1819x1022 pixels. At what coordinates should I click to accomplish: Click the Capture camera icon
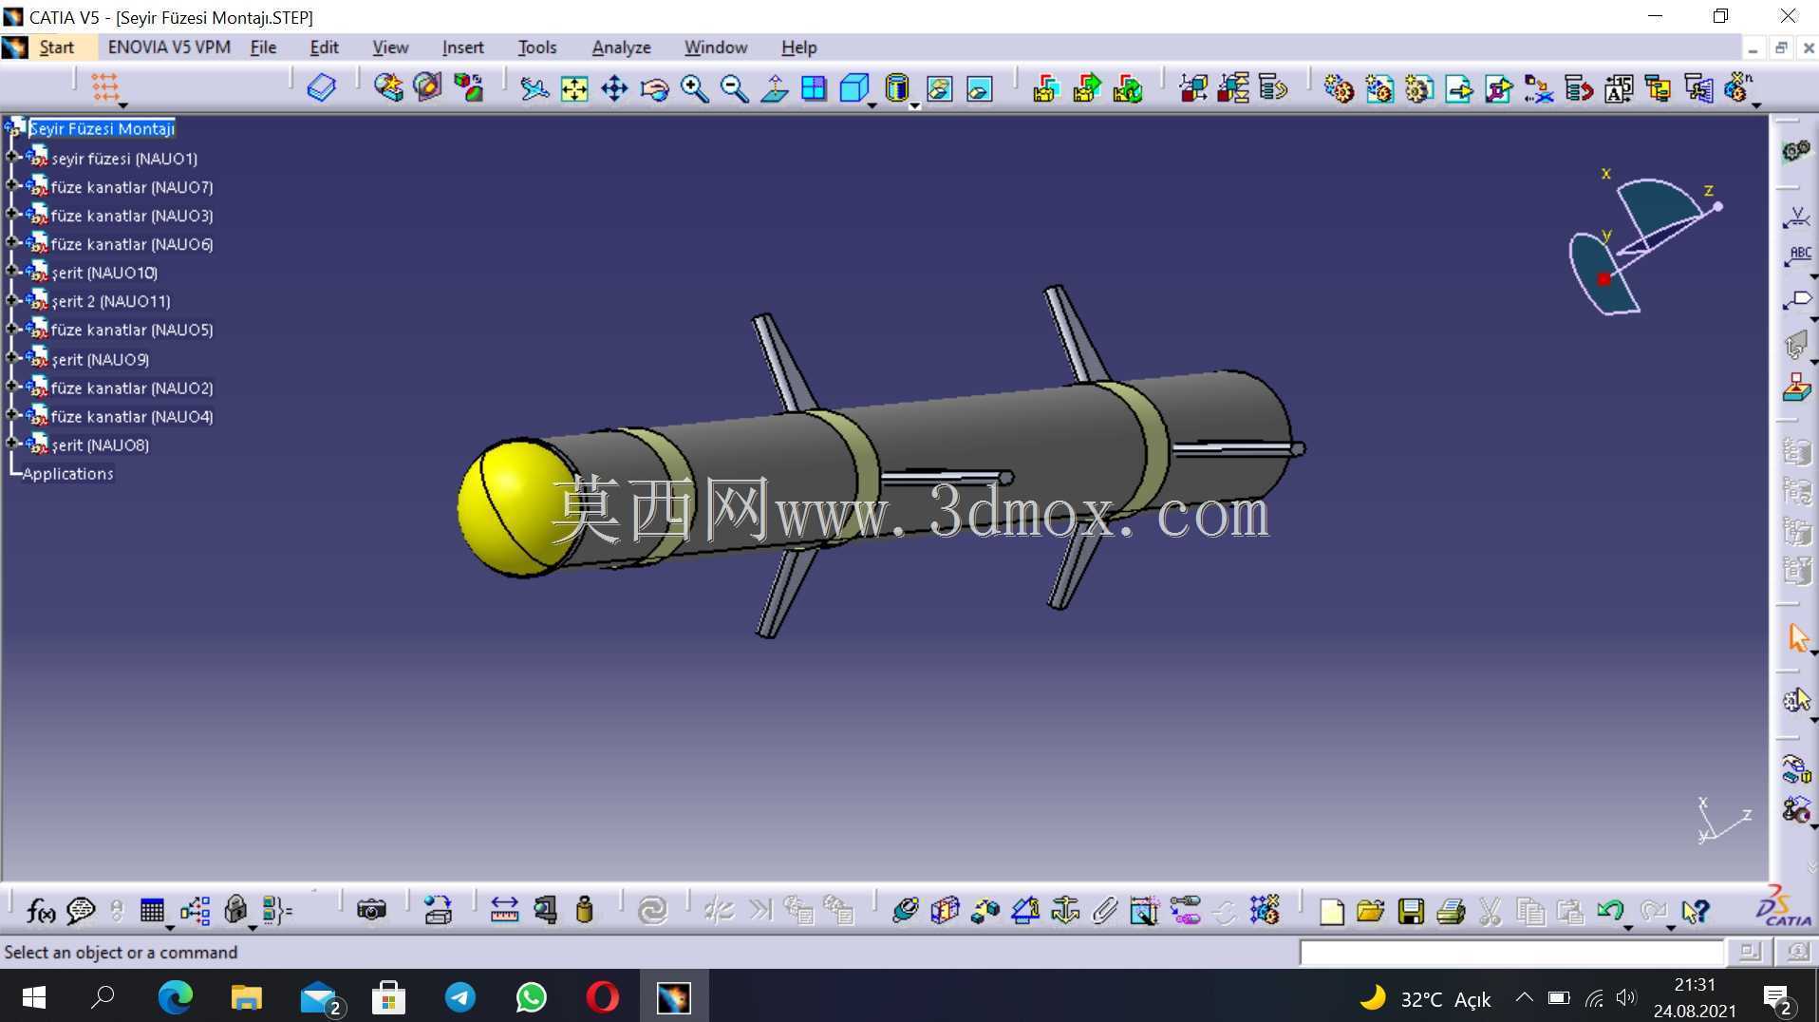[x=371, y=911]
